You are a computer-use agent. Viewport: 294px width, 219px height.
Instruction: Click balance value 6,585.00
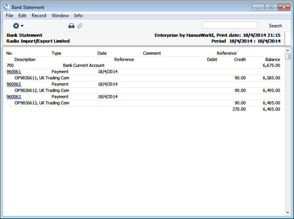pyautogui.click(x=271, y=78)
